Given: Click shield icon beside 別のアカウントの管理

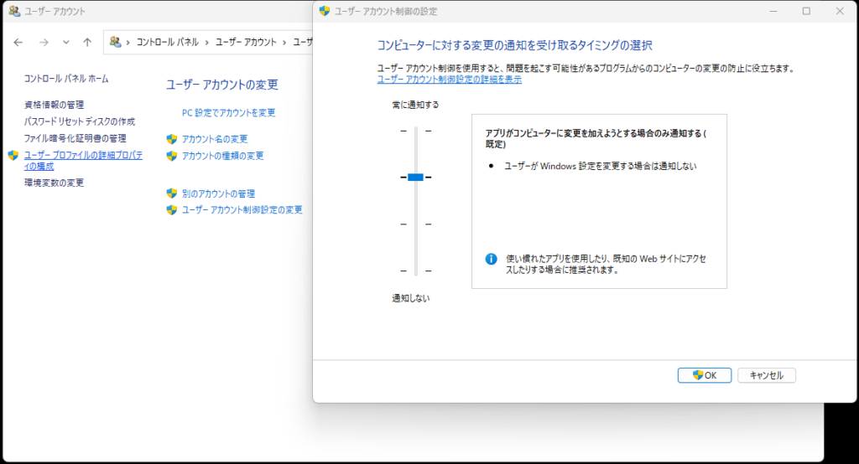Looking at the screenshot, I should (172, 193).
